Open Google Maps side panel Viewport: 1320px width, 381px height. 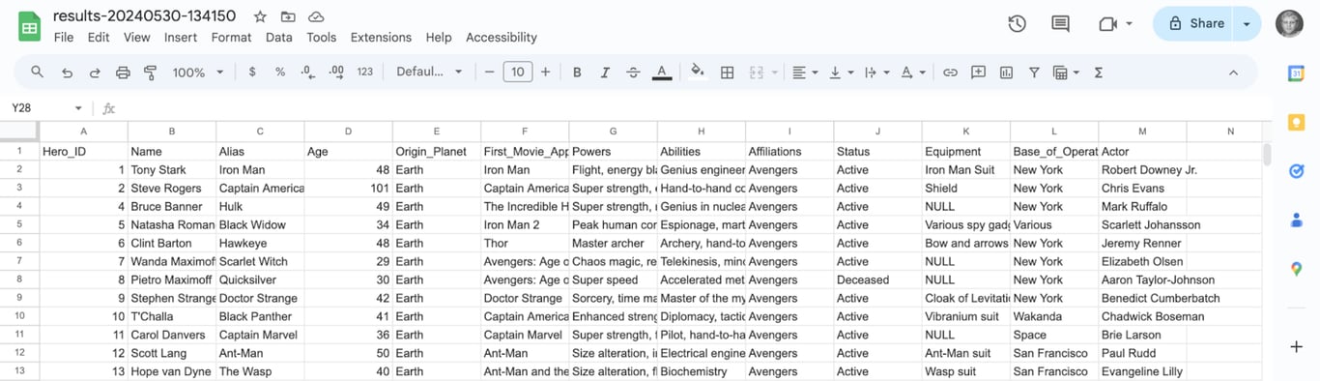[x=1296, y=269]
